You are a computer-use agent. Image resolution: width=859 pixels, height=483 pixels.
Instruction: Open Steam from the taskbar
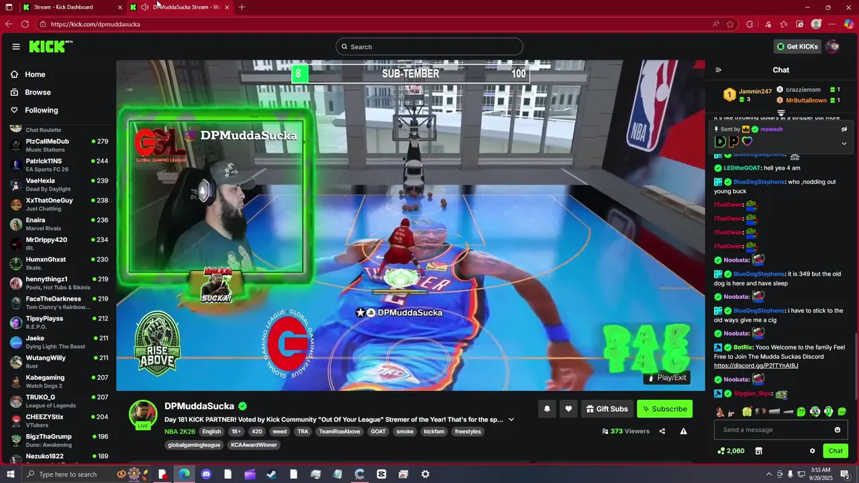tap(272, 474)
